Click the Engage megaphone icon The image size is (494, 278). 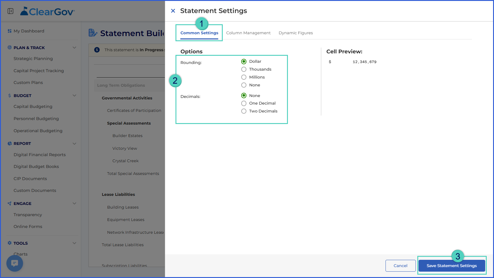coord(10,203)
